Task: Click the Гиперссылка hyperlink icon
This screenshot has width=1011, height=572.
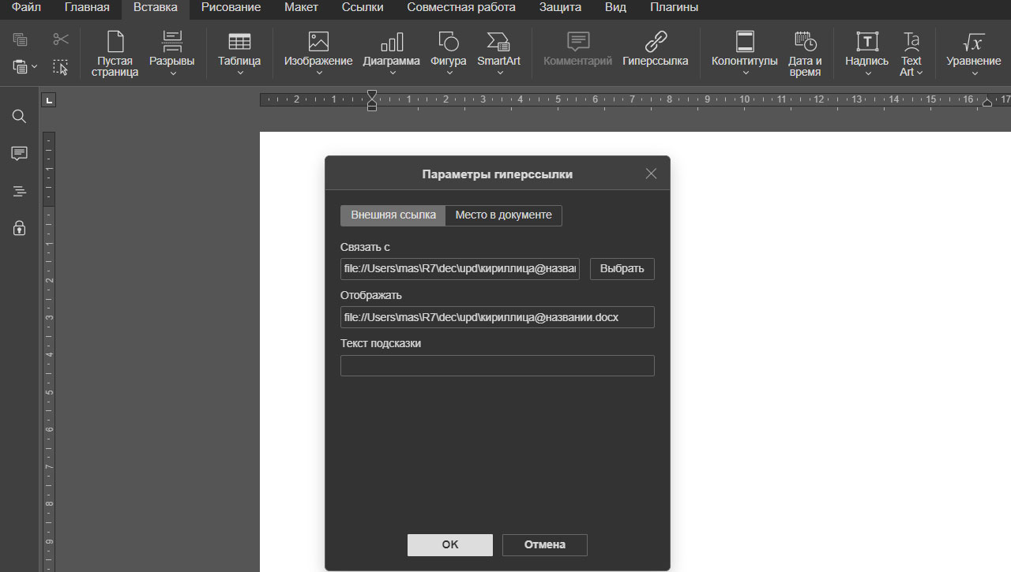Action: point(656,42)
